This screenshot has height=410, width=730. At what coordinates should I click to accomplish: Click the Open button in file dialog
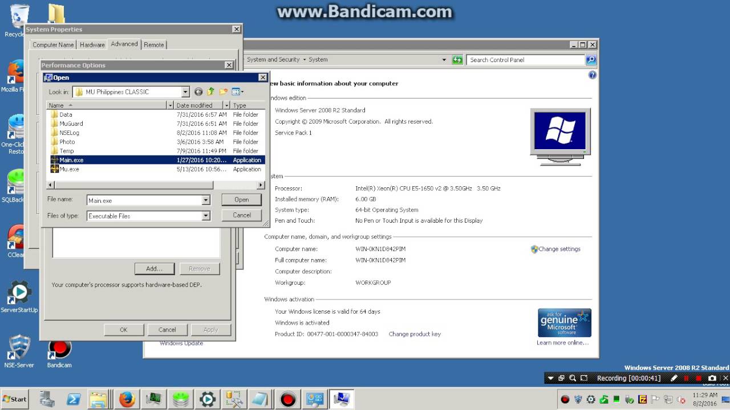pos(242,200)
